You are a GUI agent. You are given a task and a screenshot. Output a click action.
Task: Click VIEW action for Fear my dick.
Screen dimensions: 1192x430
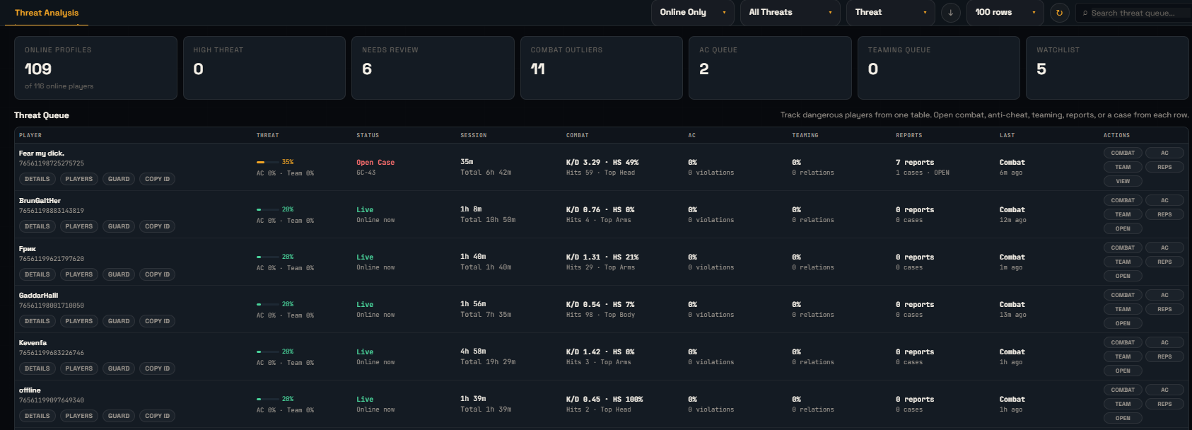[x=1123, y=181]
